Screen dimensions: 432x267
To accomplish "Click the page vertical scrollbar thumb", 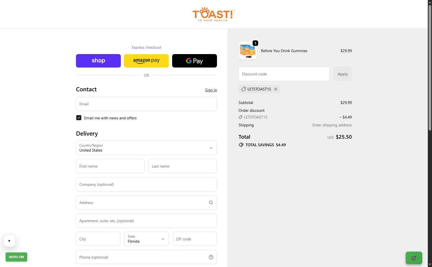I will tap(430, 67).
